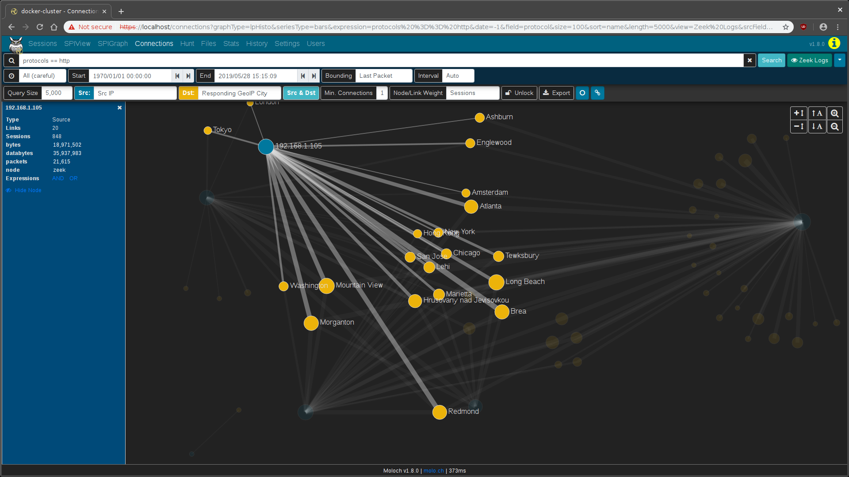Click the link/chain icon on toolbar
Viewport: 849px width, 477px height.
(x=597, y=93)
